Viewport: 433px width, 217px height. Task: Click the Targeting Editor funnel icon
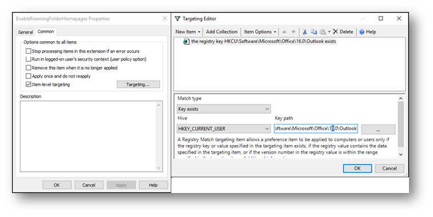tap(177, 18)
